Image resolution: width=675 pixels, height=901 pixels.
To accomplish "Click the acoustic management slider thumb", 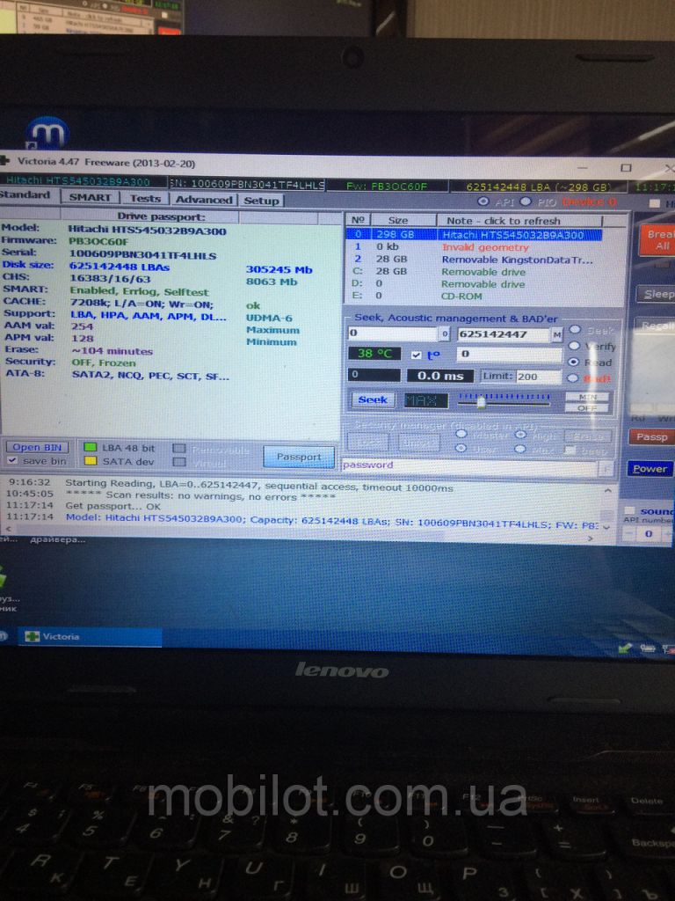I will click(x=481, y=401).
